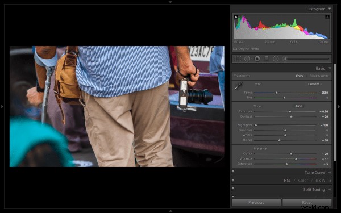
Task: Toggle the Split Toning panel switch
Action: click(232, 189)
